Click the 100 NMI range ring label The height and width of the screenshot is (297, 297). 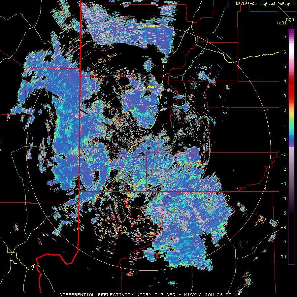(148, 26)
